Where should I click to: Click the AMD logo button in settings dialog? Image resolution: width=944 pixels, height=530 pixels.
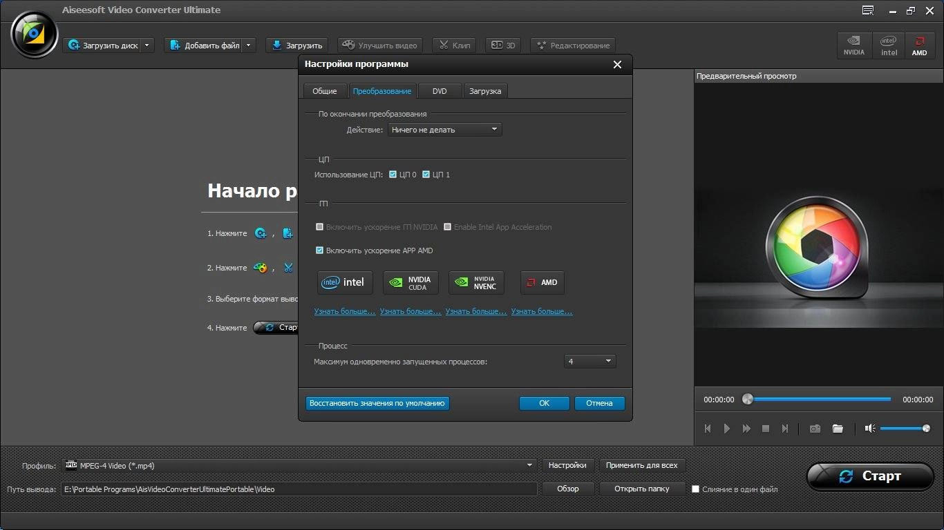(x=542, y=282)
